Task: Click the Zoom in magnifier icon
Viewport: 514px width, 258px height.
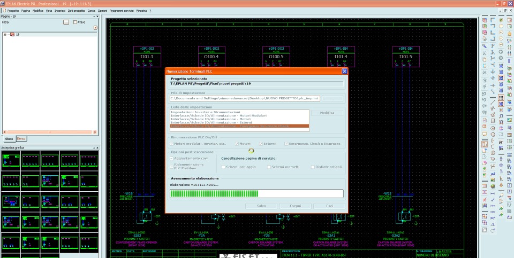Action: (x=501, y=32)
